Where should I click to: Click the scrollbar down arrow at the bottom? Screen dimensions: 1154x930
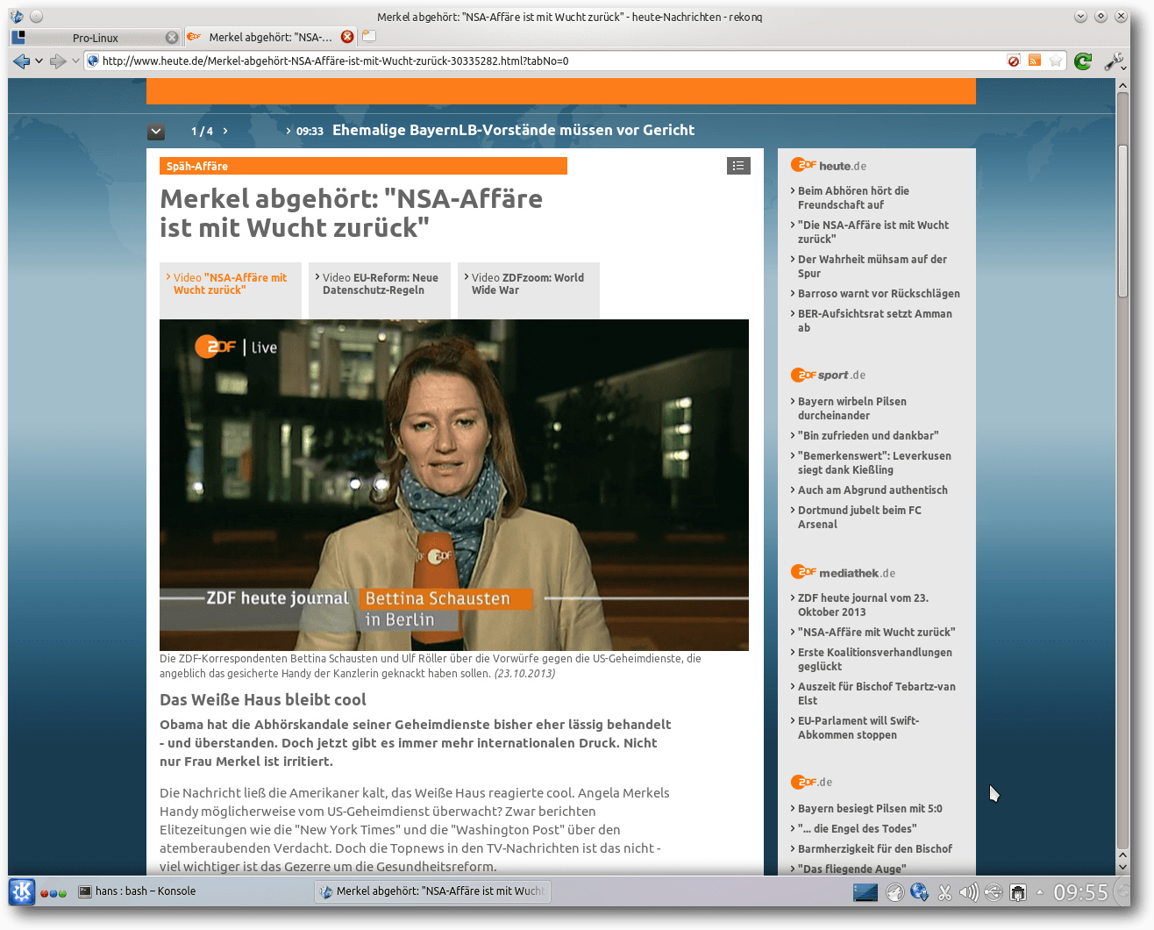pyautogui.click(x=1122, y=868)
